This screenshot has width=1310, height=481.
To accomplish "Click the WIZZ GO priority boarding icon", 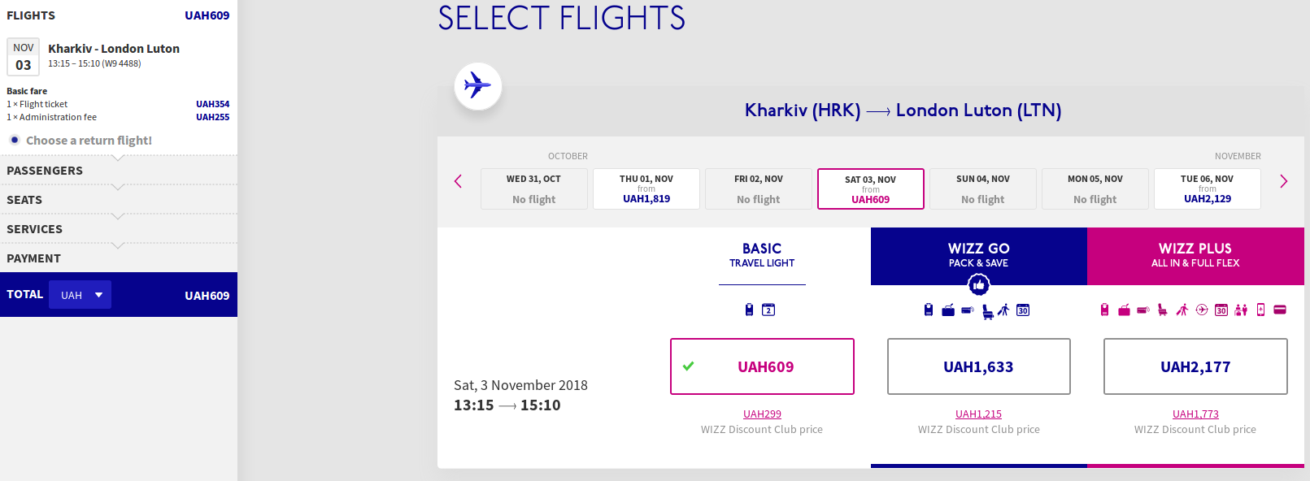I will click(x=1003, y=310).
